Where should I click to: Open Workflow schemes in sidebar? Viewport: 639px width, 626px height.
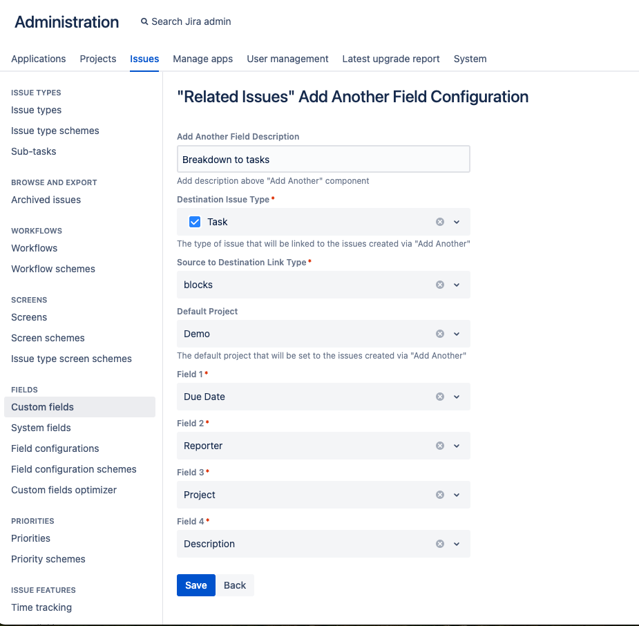[53, 269]
